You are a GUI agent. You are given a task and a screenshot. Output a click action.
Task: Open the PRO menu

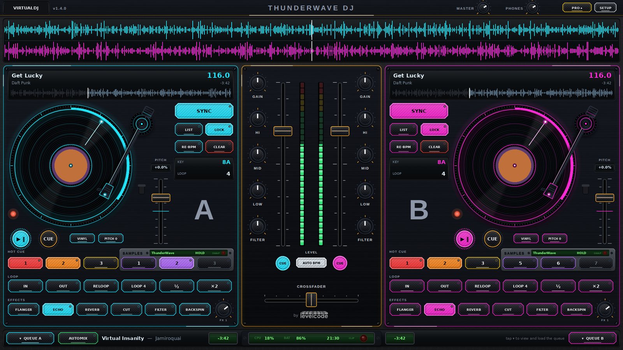577,8
